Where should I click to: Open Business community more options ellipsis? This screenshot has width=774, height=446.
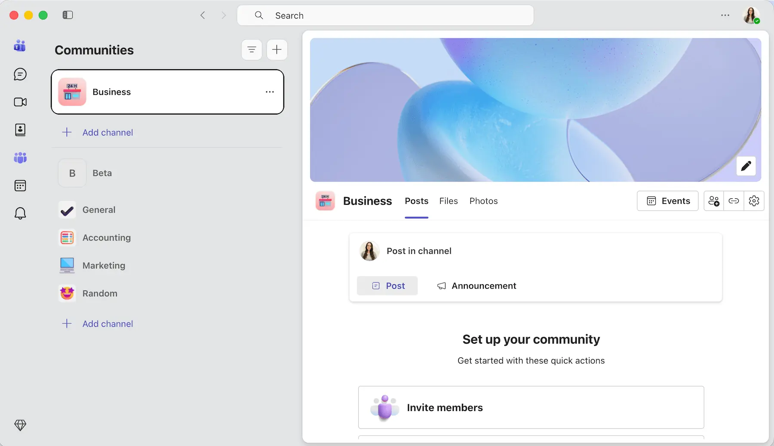pos(270,92)
